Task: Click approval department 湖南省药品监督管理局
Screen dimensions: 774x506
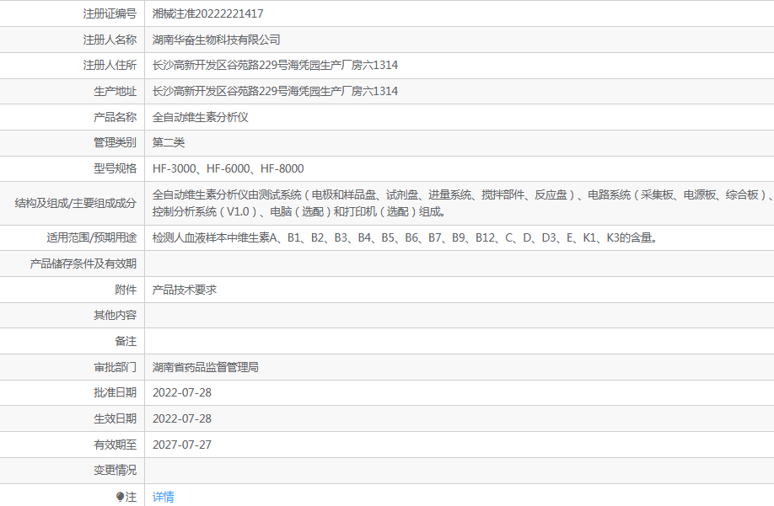Action: point(206,367)
